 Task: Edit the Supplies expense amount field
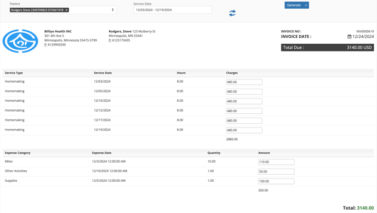[x=276, y=181]
